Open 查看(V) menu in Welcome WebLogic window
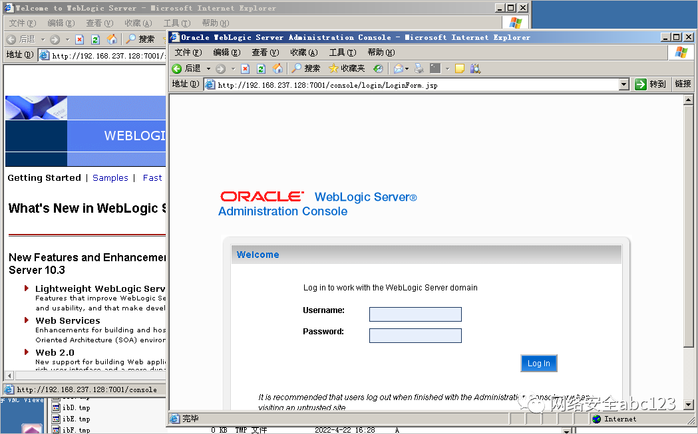 click(x=100, y=23)
